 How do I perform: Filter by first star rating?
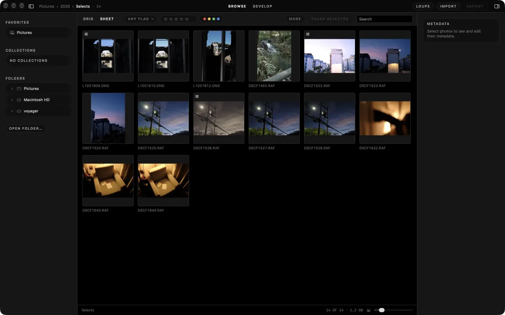point(166,19)
